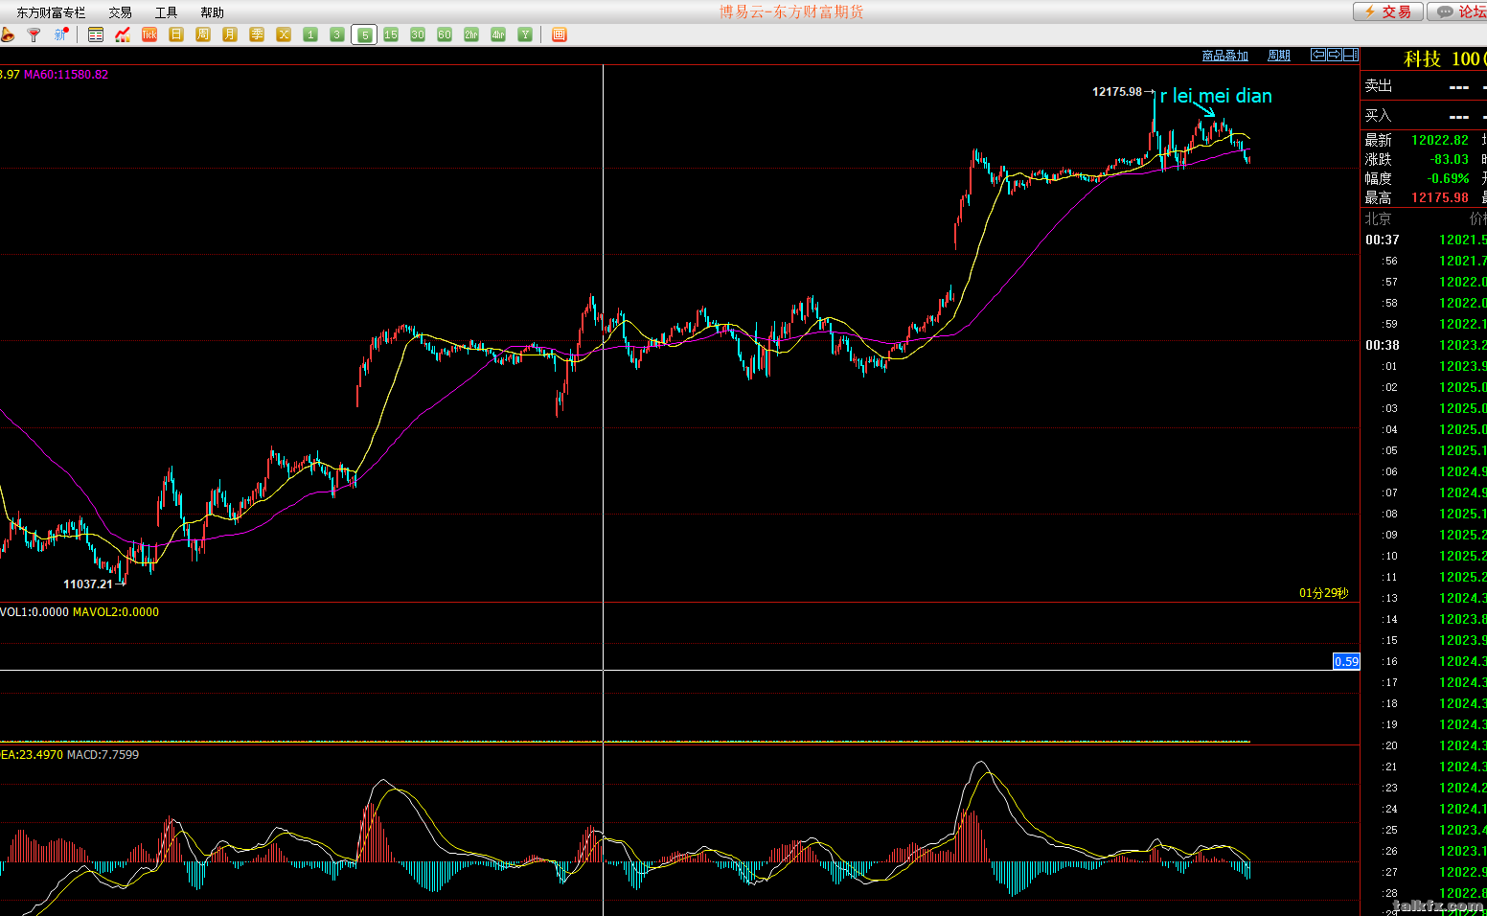This screenshot has height=916, width=1487.
Task: Click the left arrow navigation icon
Action: click(x=1318, y=55)
